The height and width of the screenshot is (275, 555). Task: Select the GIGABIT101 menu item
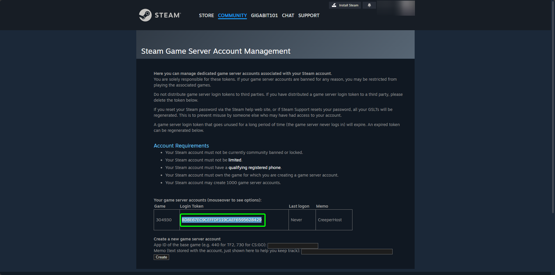tap(264, 15)
